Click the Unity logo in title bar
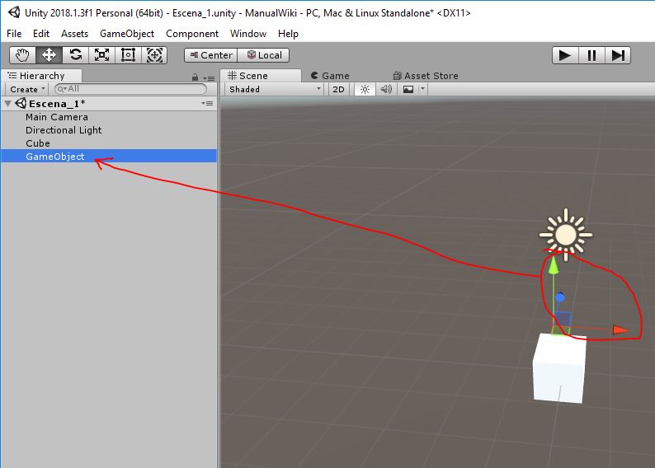 pos(14,12)
